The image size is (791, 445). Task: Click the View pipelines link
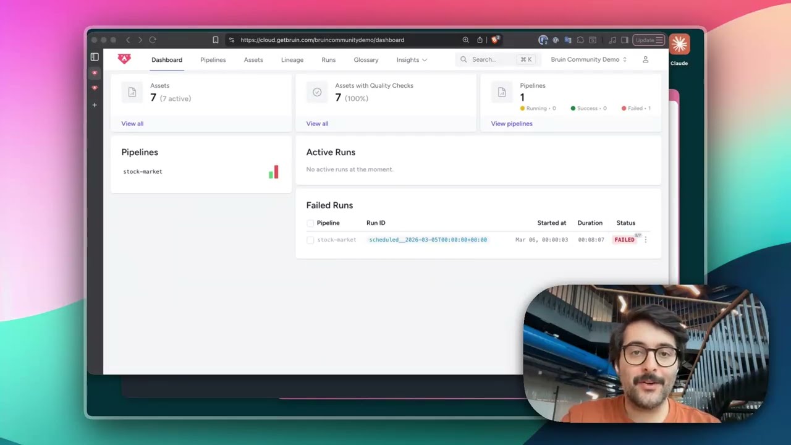coord(512,124)
